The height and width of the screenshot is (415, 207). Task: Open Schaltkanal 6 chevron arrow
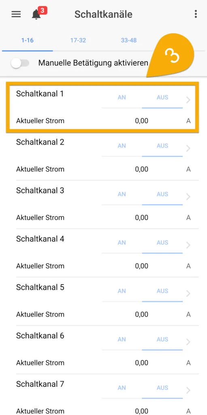tap(188, 342)
